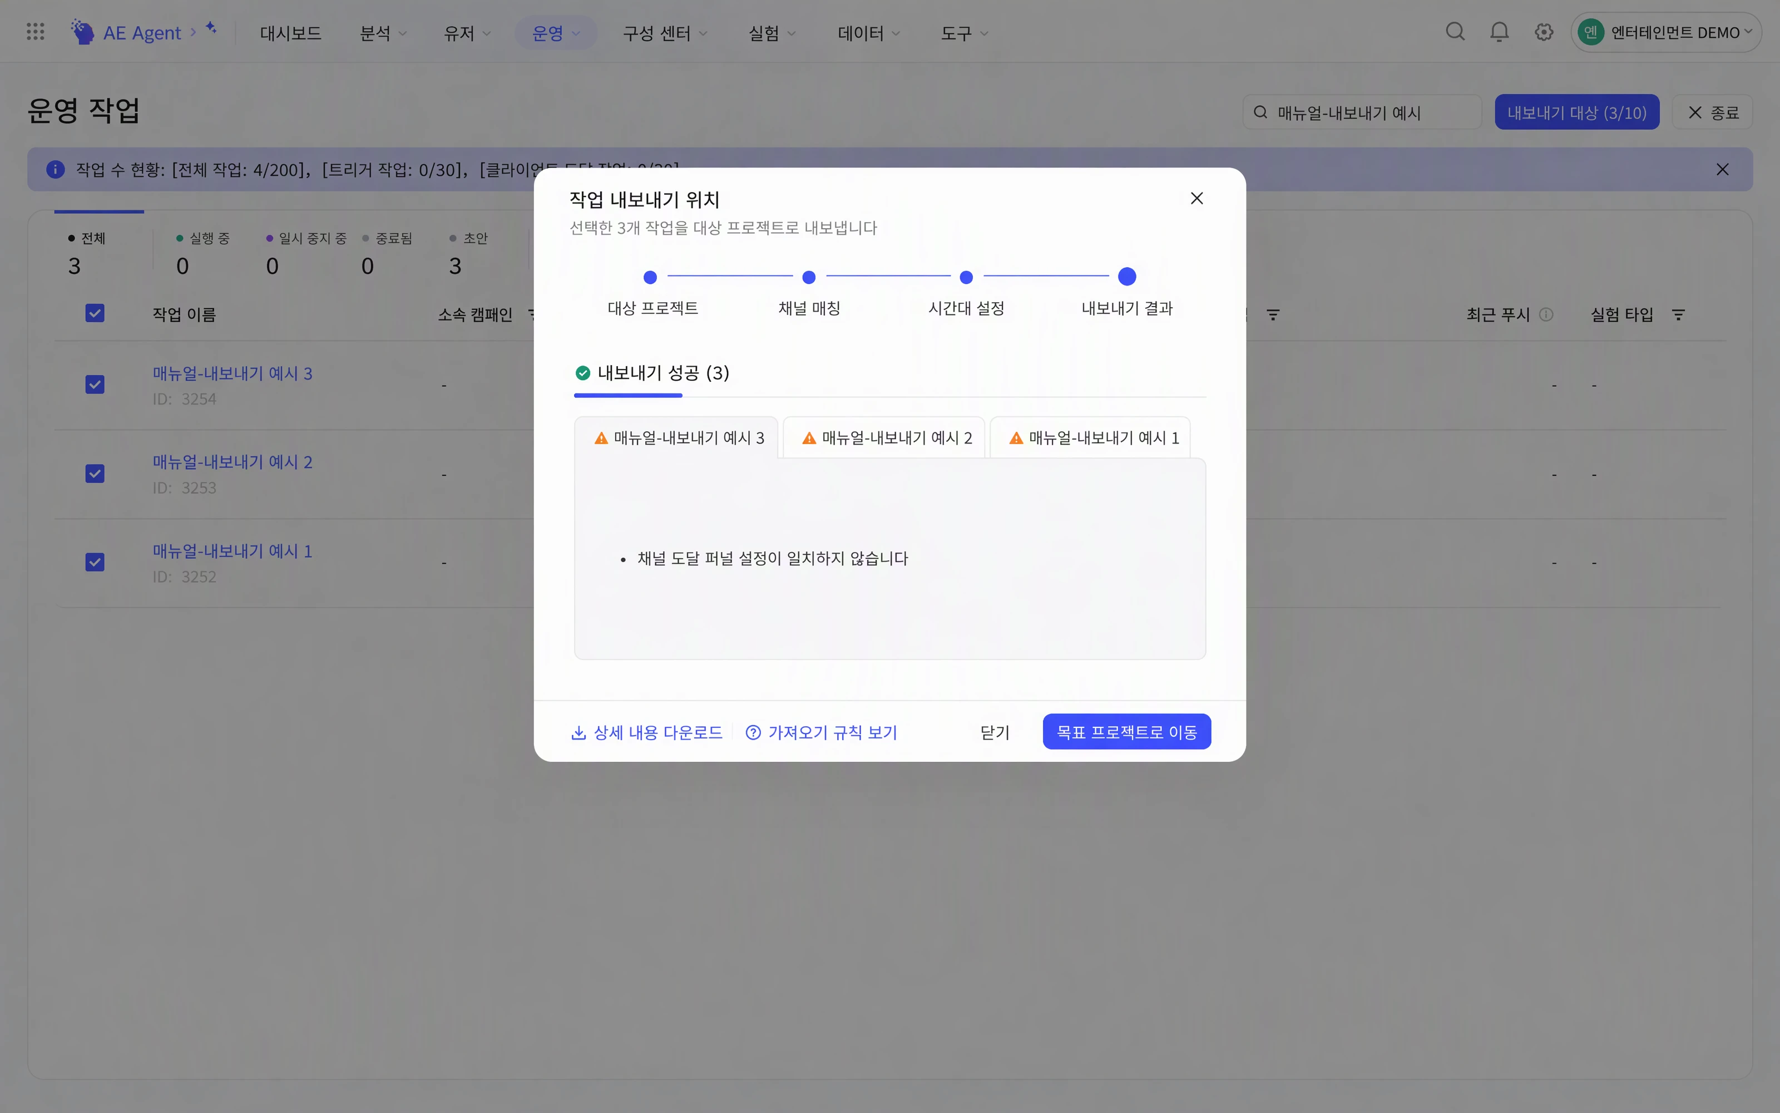Image resolution: width=1780 pixels, height=1113 pixels.
Task: Expand the 실험 menu
Action: coord(772,33)
